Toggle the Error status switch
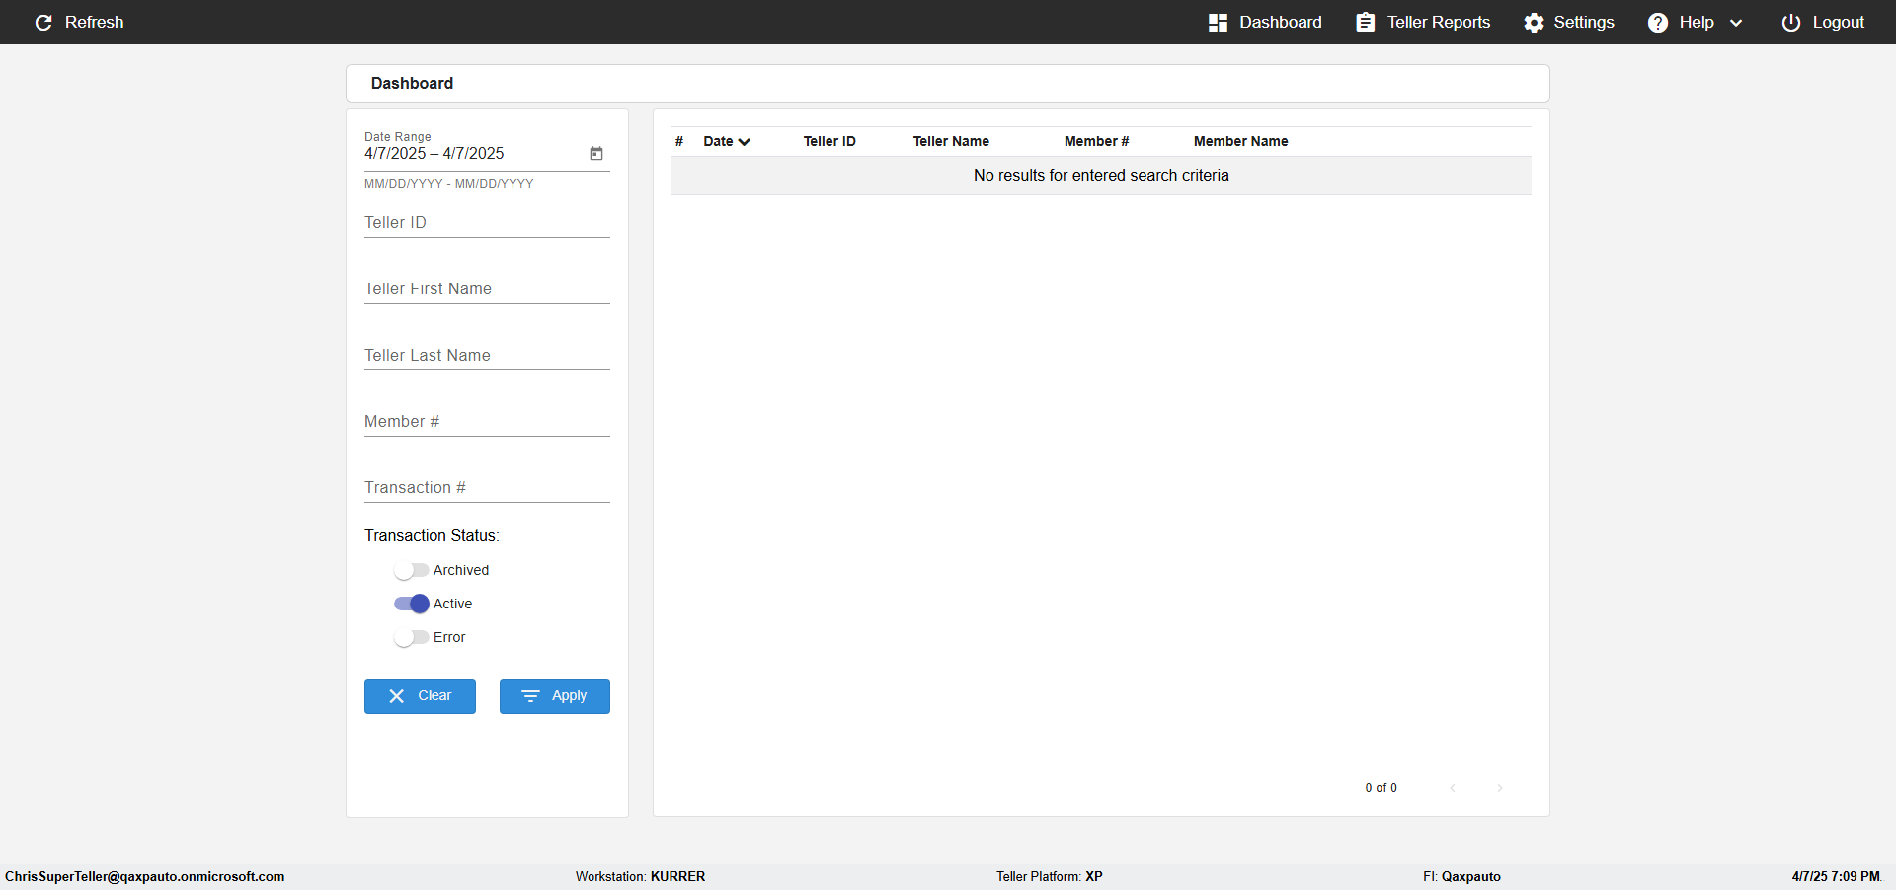 point(411,638)
